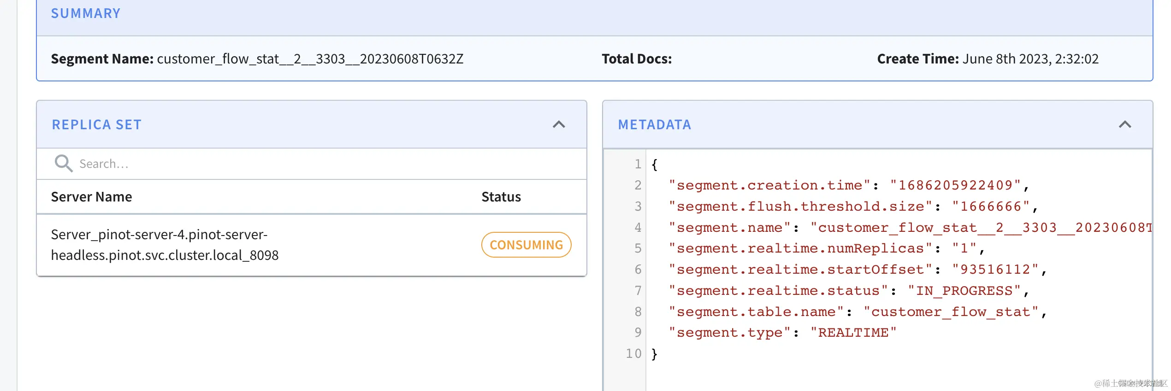The width and height of the screenshot is (1171, 391).
Task: Click the Total Docs label
Action: pos(637,59)
